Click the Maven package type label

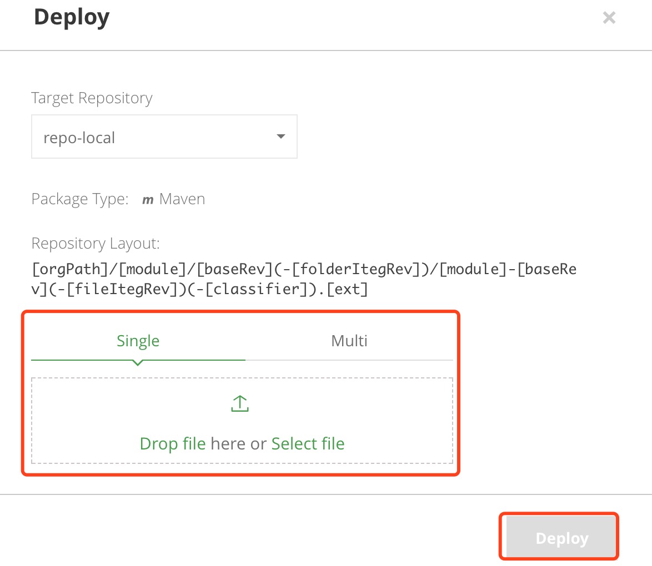(182, 199)
